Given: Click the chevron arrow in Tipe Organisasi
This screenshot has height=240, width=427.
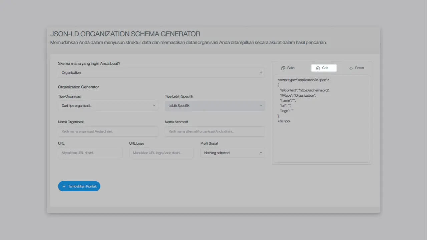Looking at the screenshot, I should click(154, 105).
